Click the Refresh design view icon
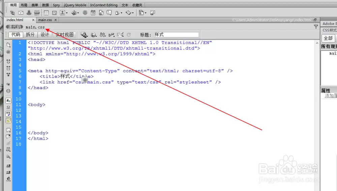Image resolution: width=337 pixels, height=191 pixels. click(129, 35)
